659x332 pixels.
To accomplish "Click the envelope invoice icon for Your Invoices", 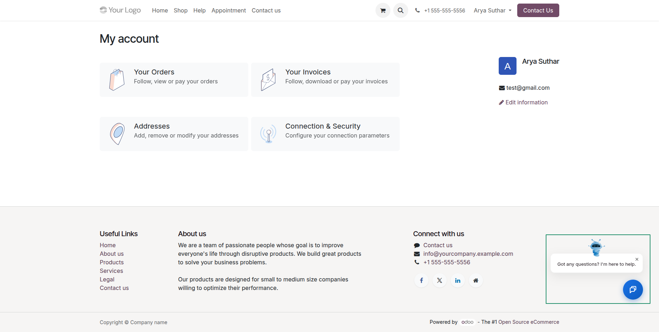I will click(268, 80).
